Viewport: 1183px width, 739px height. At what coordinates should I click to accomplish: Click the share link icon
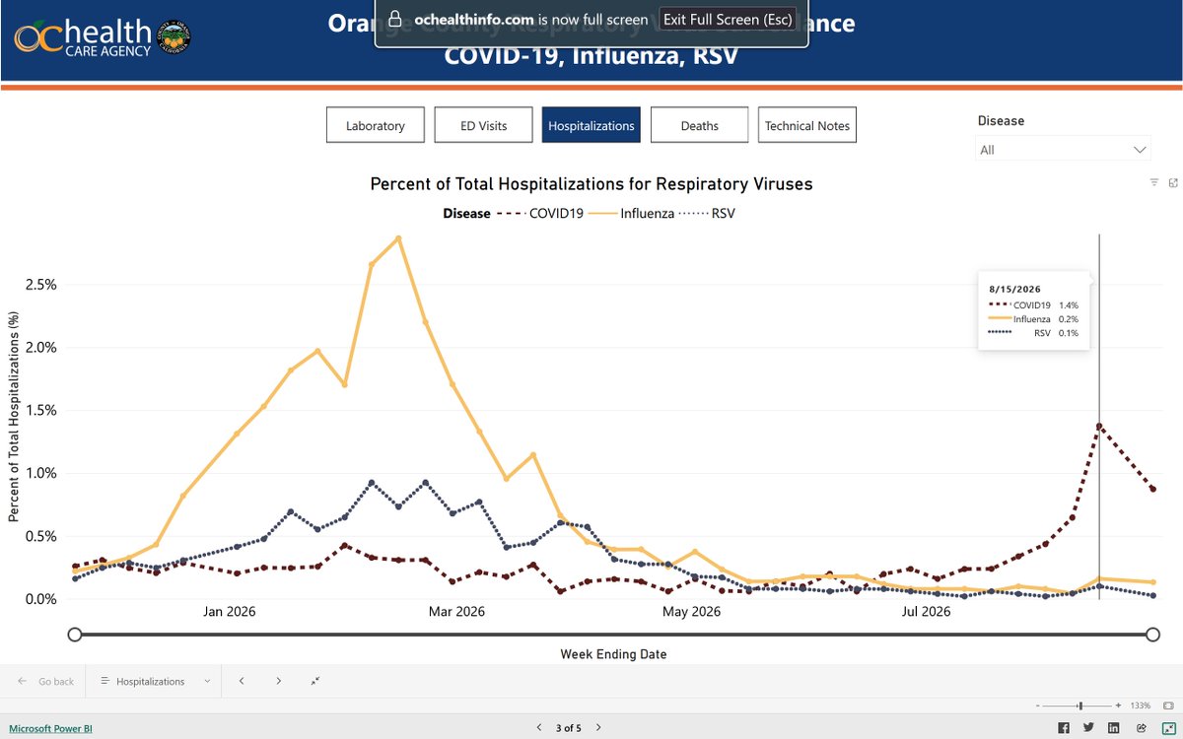click(x=1140, y=728)
